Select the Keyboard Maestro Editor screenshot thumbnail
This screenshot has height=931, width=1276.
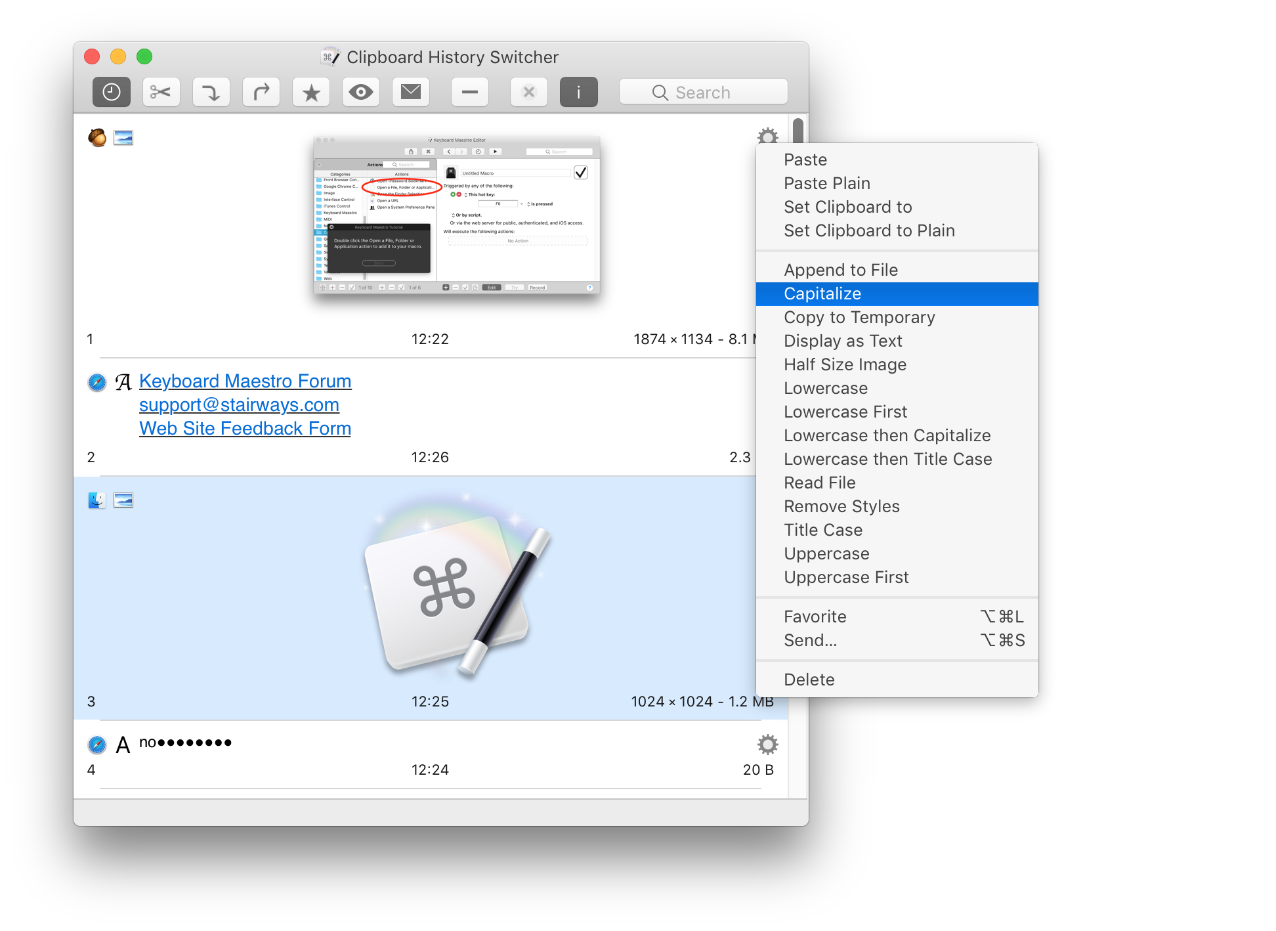point(457,215)
